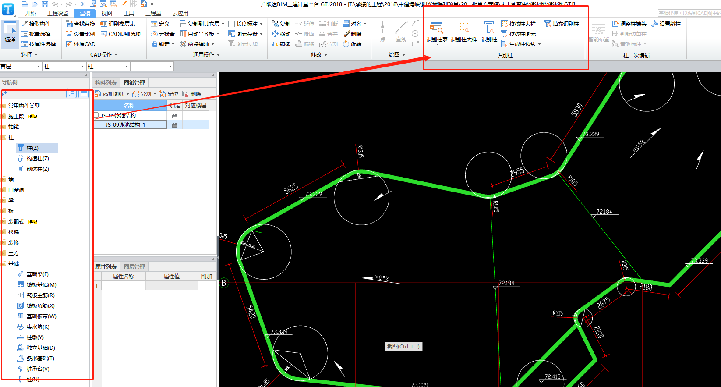
Task: Click the 镜像 (mirror) tool
Action: 281,44
